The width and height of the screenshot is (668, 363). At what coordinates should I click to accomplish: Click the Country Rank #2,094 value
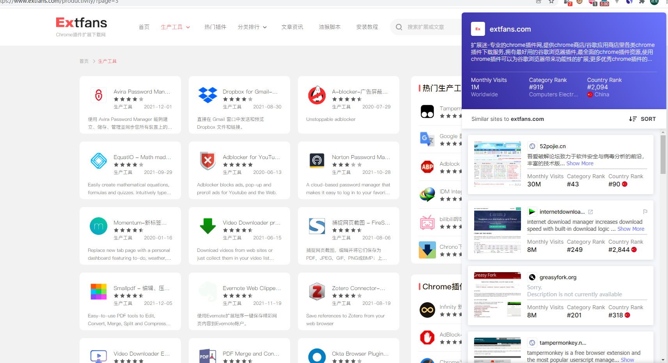click(x=597, y=87)
